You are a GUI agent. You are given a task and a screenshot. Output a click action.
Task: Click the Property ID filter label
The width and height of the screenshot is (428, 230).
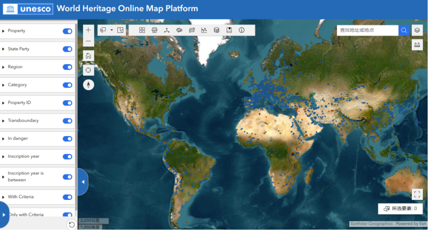[x=19, y=102]
